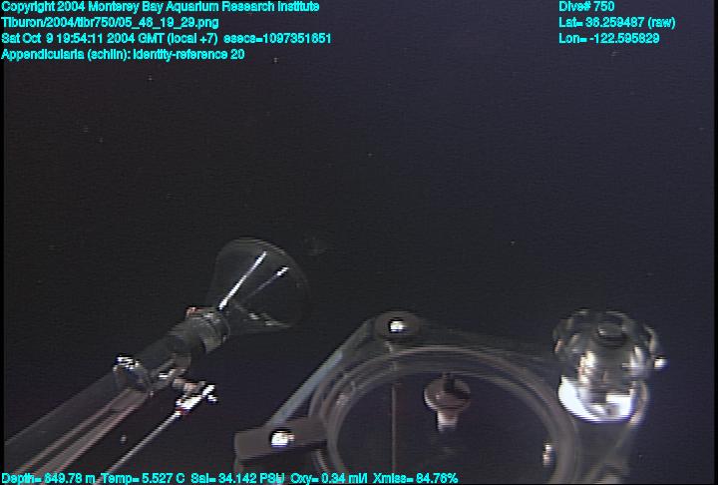
Task: Click the Temp= 5.527 C reading
Action: (x=143, y=479)
